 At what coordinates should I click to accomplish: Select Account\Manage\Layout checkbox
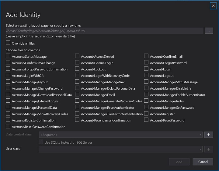pyautogui.click(x=8, y=81)
